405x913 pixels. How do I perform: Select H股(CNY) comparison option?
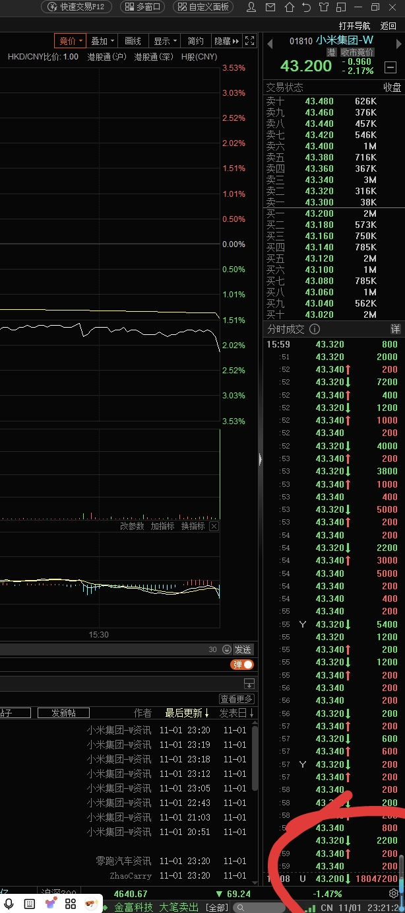[199, 57]
